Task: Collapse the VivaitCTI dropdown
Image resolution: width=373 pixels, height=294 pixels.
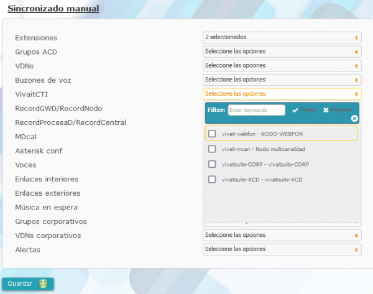Action: point(282,94)
